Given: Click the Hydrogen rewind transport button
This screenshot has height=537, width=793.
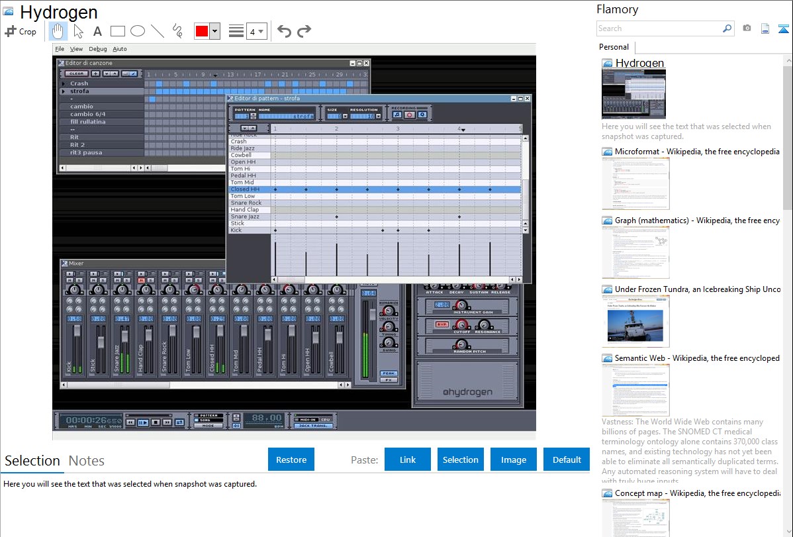Looking at the screenshot, I should tap(130, 422).
